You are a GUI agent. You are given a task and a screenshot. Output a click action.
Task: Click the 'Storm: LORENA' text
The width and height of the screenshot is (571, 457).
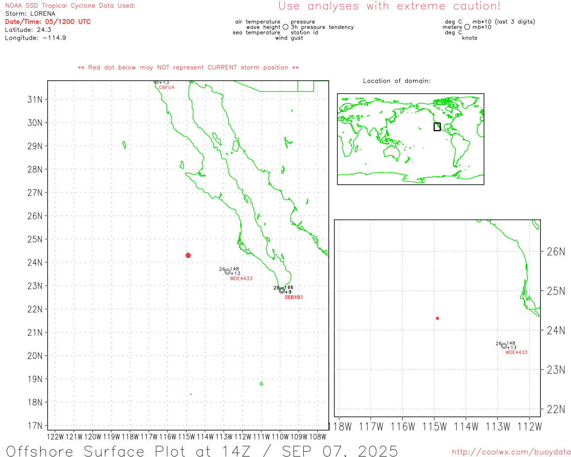(x=30, y=14)
